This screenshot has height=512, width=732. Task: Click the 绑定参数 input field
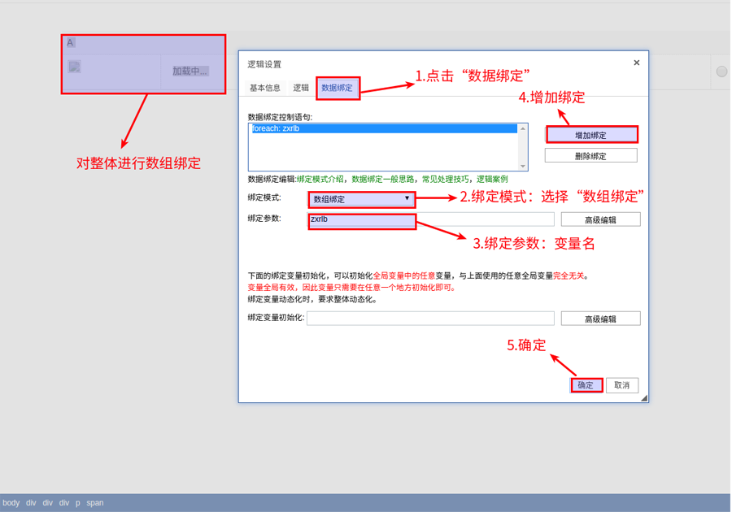430,219
